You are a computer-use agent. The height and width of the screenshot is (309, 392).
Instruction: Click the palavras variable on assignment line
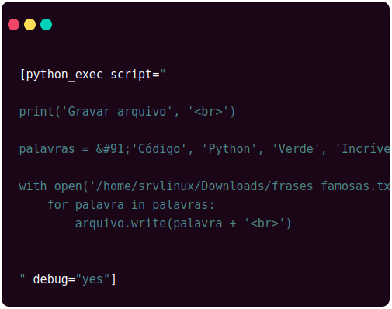click(x=47, y=149)
